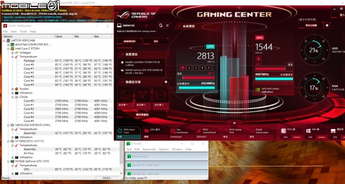The width and height of the screenshot is (345, 184).
Task: Toggle the ROG key ON switch
Action: coord(291,137)
